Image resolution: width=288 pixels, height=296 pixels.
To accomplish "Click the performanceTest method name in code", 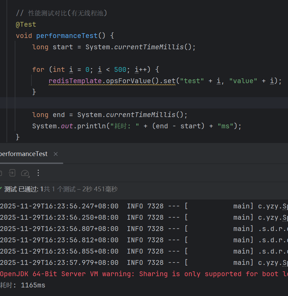I will coord(67,36).
